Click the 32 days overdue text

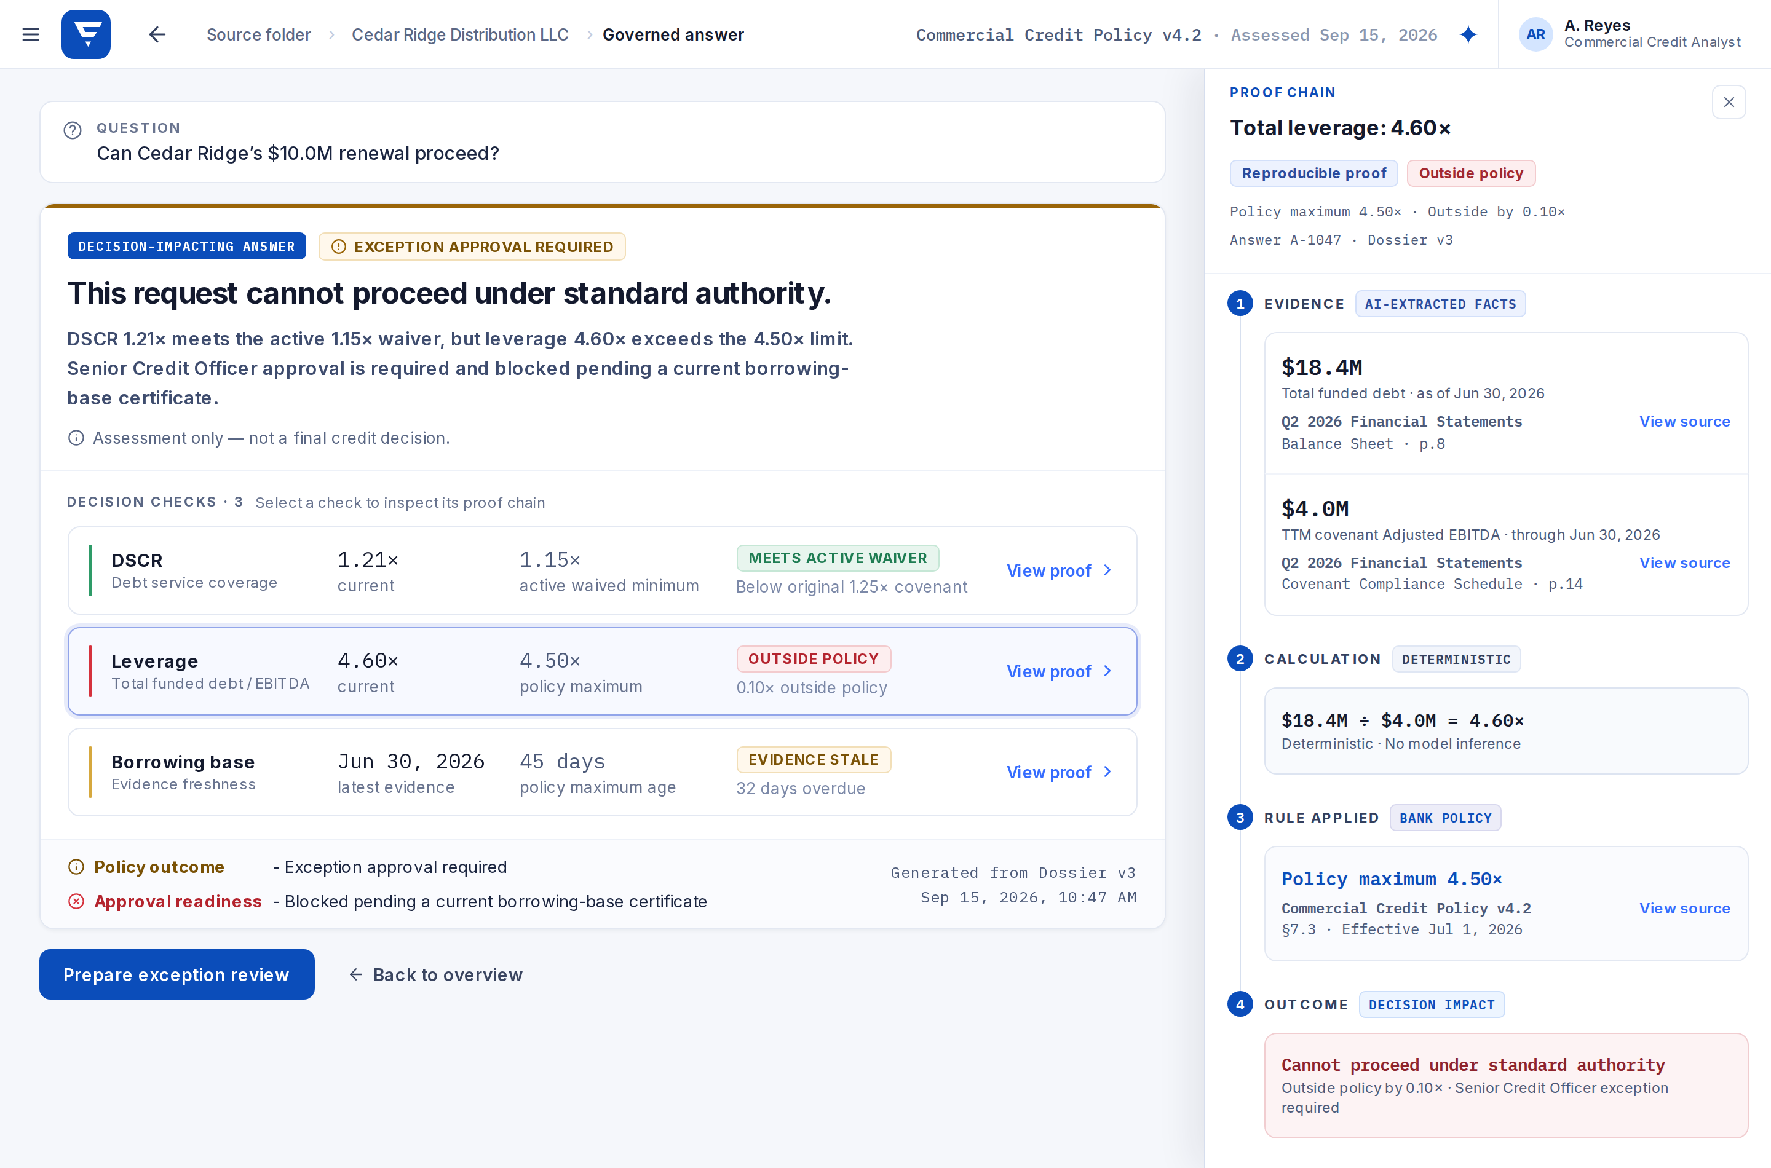click(x=801, y=788)
